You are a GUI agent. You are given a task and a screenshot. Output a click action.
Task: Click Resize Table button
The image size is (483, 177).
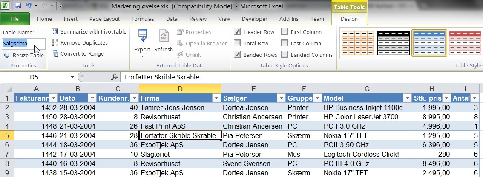pyautogui.click(x=24, y=56)
